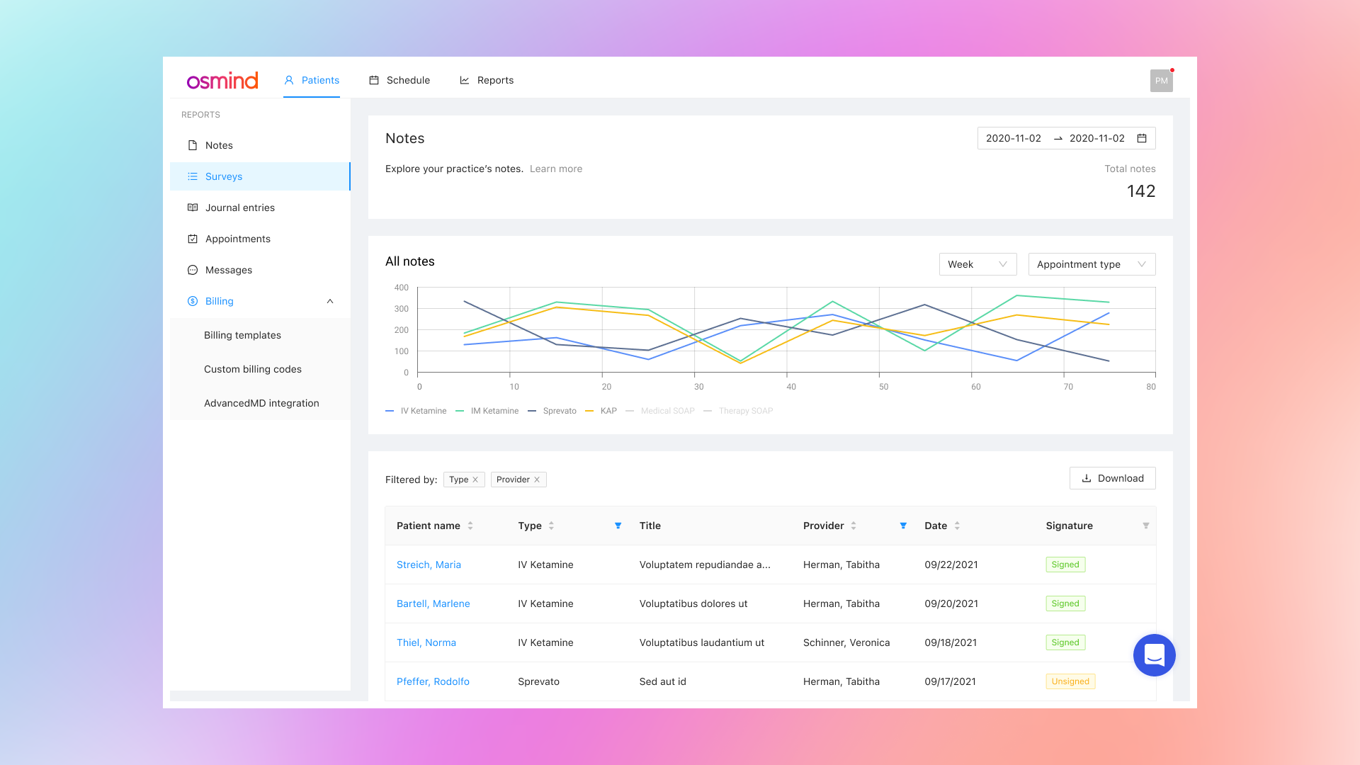Remove the Provider filter tag

click(537, 480)
